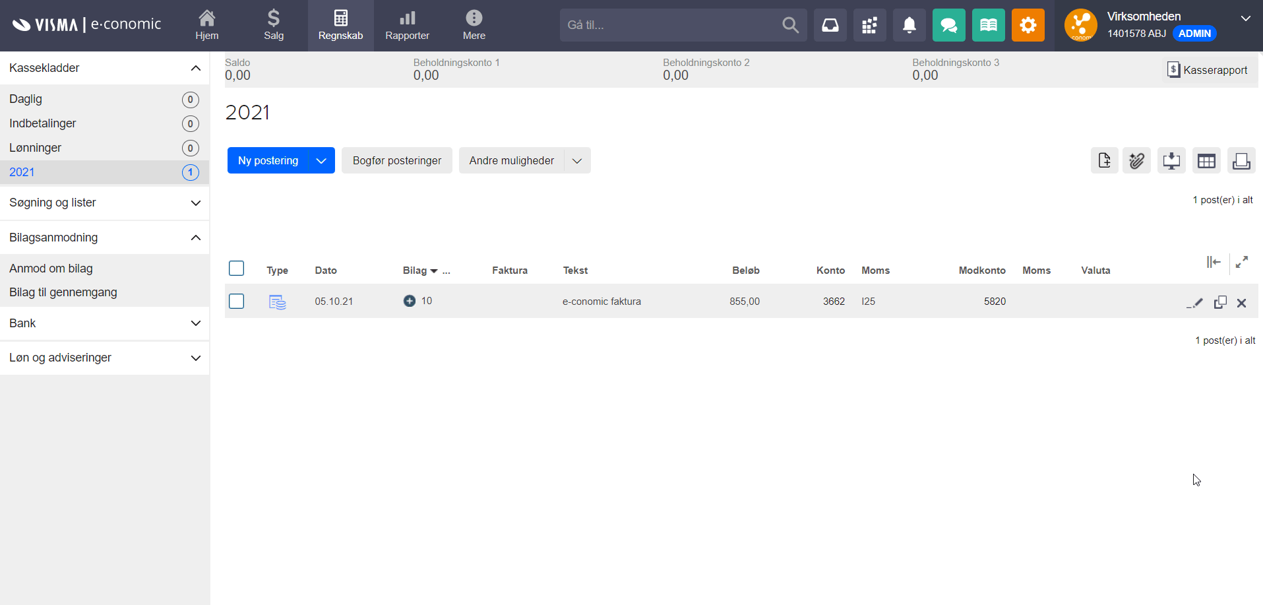The width and height of the screenshot is (1263, 605).
Task: Go to the Salg tab
Action: (x=274, y=25)
